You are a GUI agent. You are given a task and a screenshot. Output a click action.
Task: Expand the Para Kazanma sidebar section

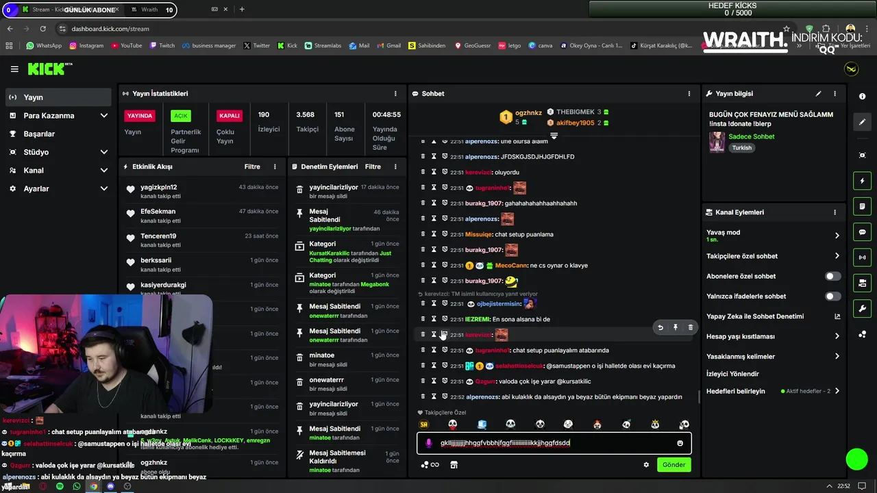point(59,116)
